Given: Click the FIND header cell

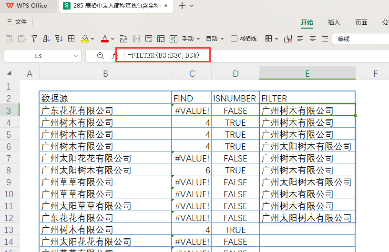Looking at the screenshot, I should point(191,98).
